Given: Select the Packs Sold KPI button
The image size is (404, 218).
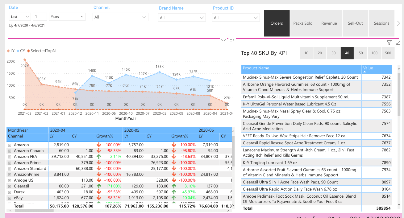Looking at the screenshot, I should pos(303,23).
